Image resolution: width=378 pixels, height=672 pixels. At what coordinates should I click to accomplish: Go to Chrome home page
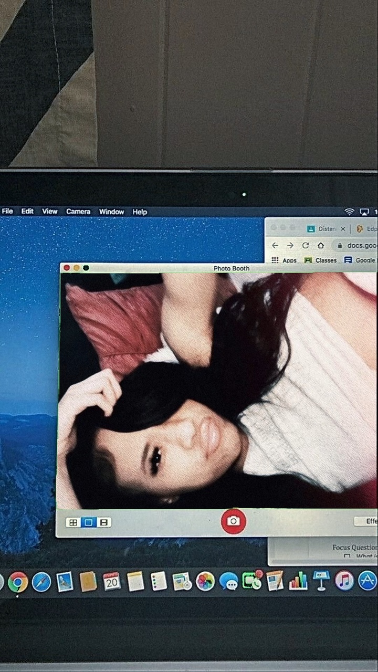click(320, 246)
